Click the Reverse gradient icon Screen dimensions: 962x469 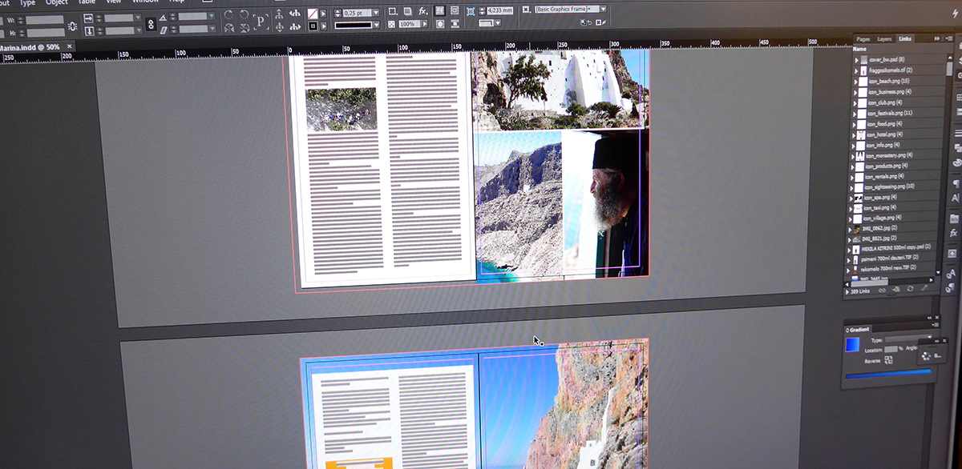click(889, 360)
